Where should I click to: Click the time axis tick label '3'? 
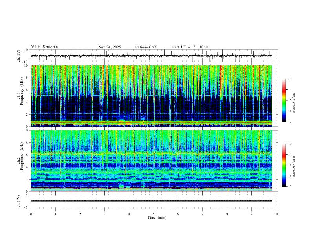point(104,214)
